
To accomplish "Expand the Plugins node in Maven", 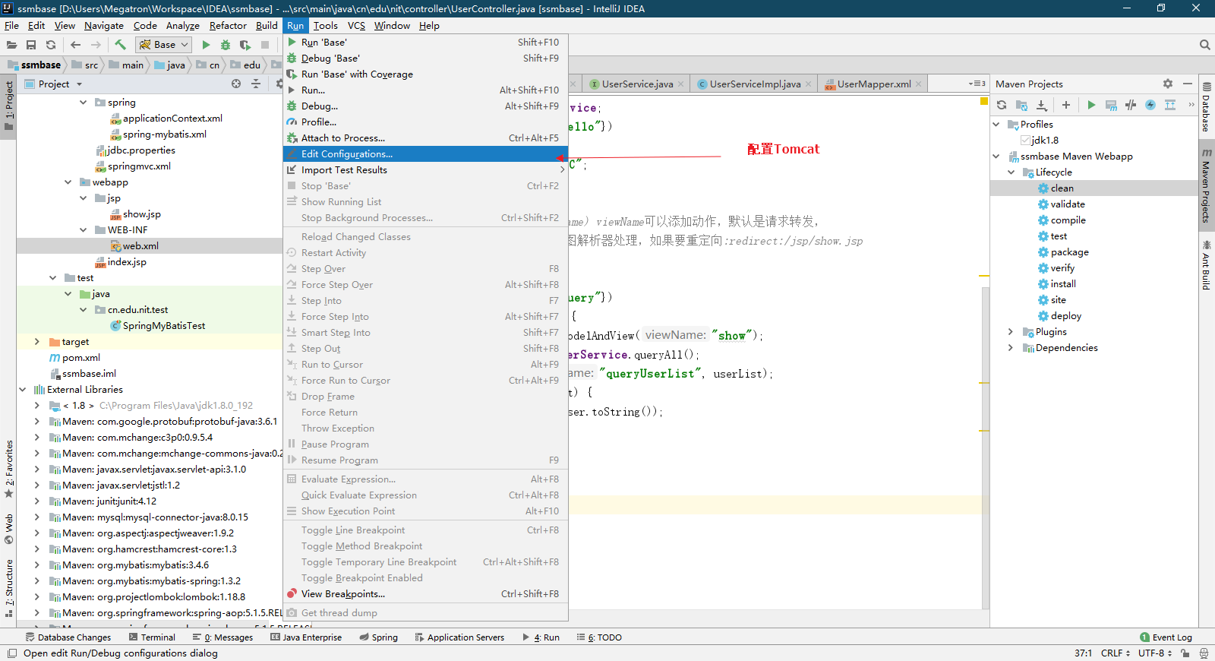I will tap(1011, 332).
